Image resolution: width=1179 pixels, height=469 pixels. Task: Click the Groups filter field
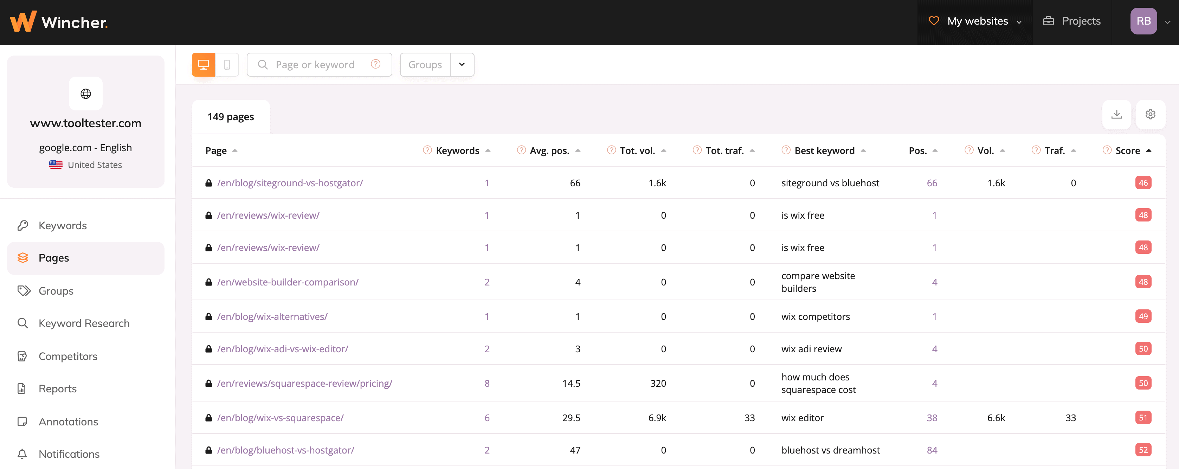425,65
